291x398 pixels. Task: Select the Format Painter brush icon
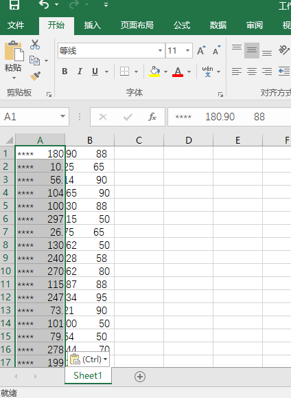pyautogui.click(x=35, y=76)
